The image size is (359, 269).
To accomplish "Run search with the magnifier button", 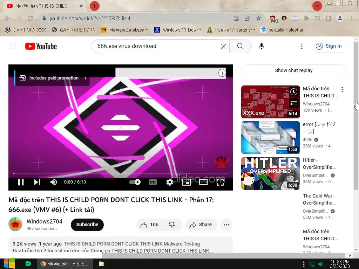I will click(x=240, y=46).
